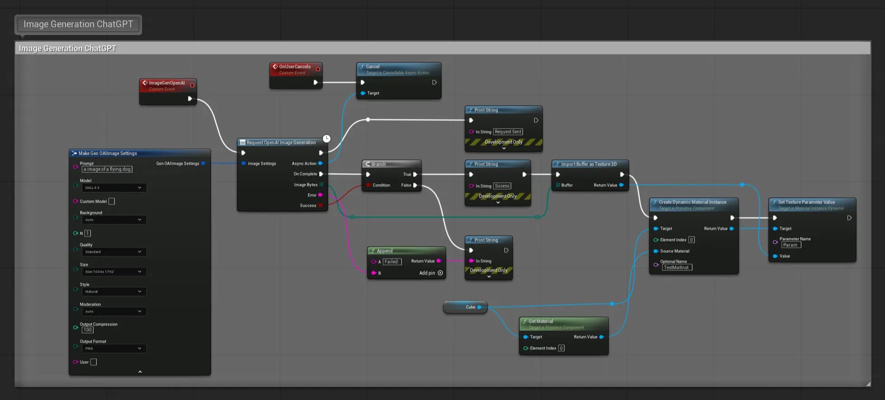Click the On Complete exec pin
The width and height of the screenshot is (885, 400).
pyautogui.click(x=321, y=174)
